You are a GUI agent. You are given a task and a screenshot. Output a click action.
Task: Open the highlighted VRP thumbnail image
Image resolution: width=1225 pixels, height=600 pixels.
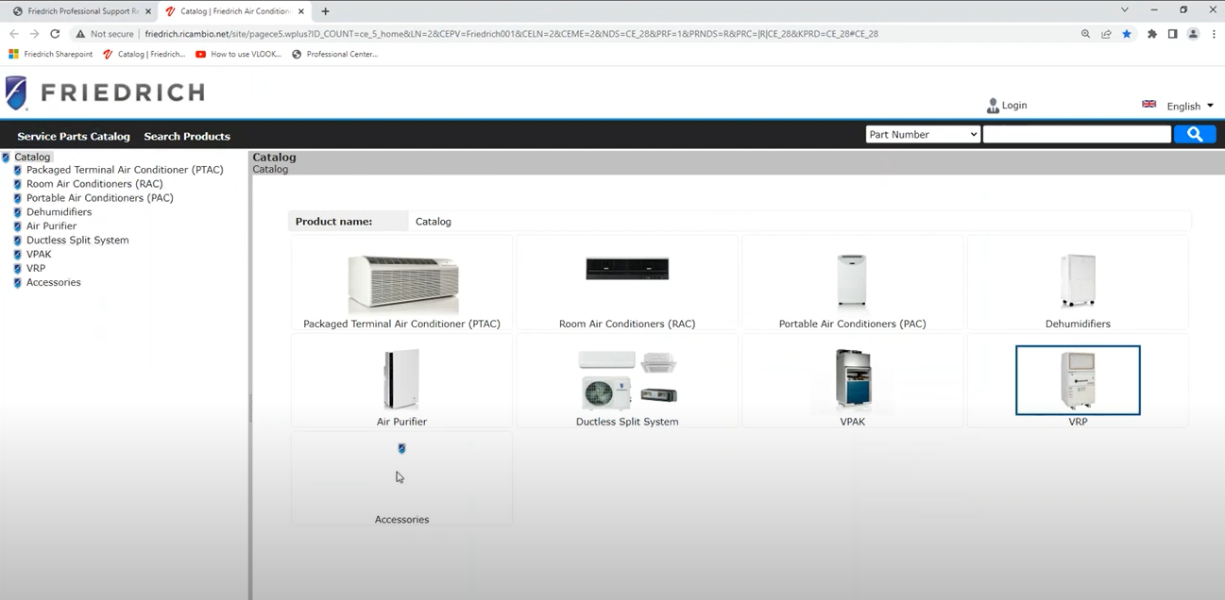point(1078,380)
